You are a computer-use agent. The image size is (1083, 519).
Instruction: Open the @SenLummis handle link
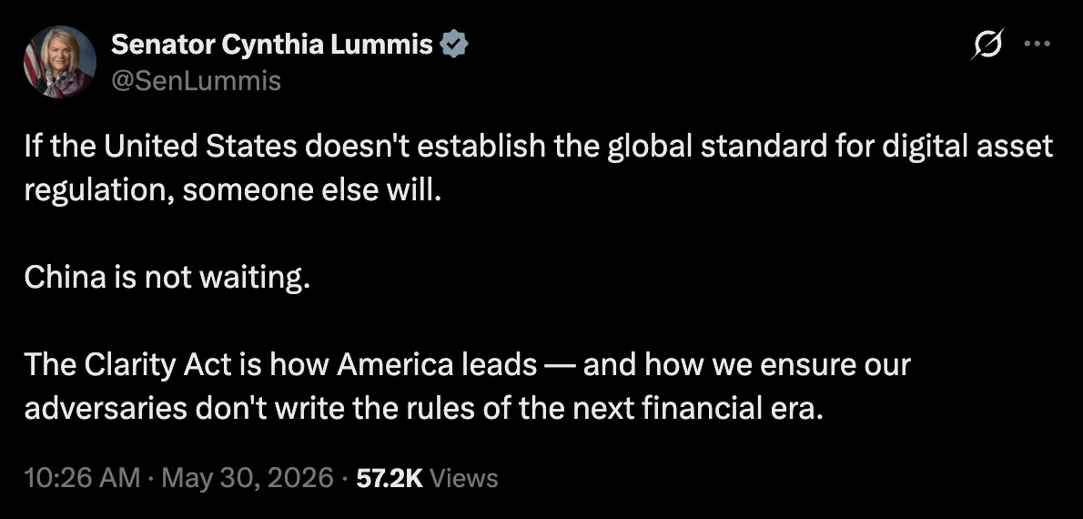196,81
